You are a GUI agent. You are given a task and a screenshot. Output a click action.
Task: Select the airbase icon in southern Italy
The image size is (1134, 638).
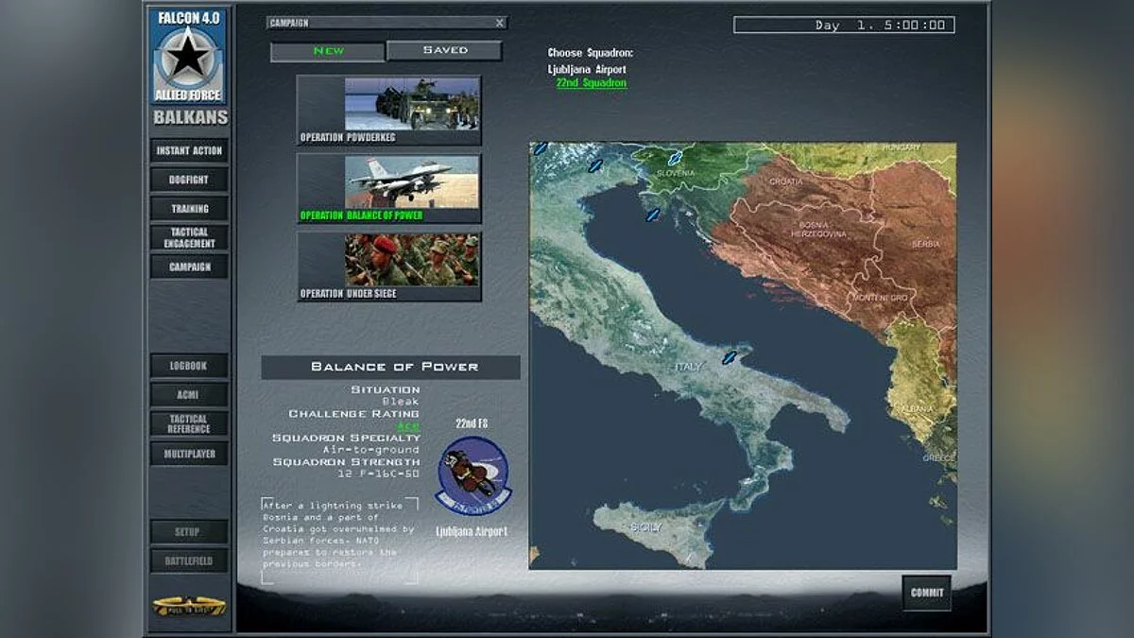click(729, 358)
